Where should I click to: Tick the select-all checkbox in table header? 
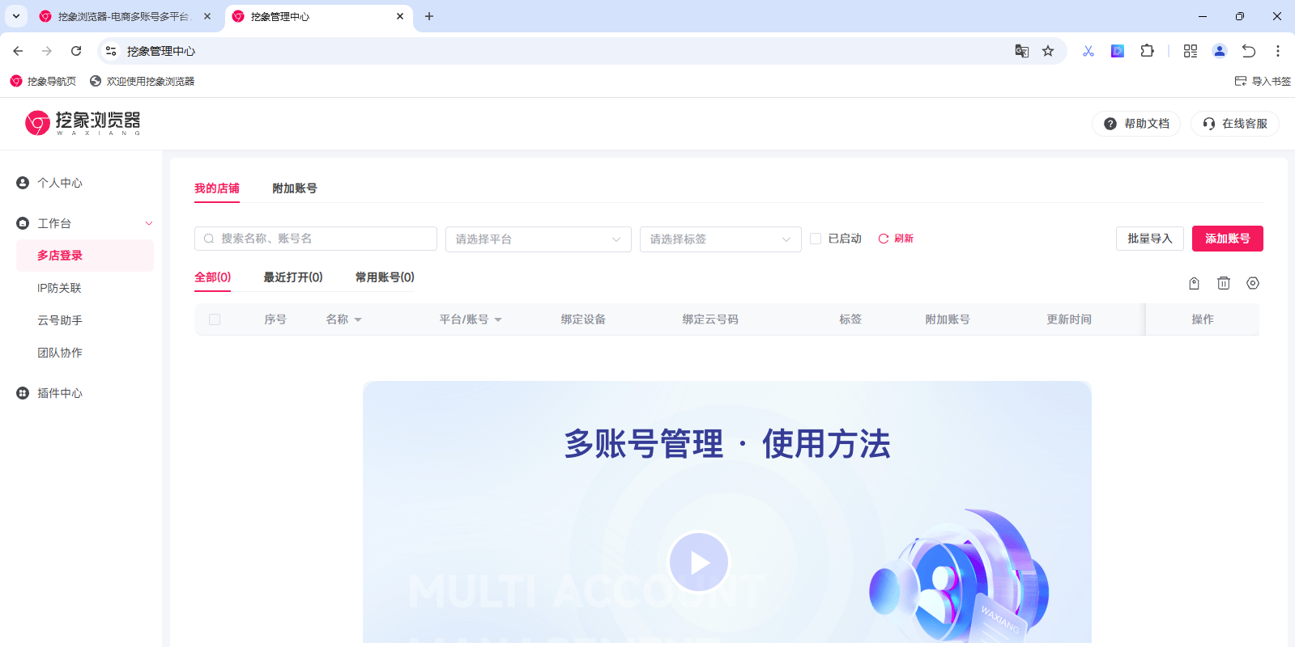[215, 319]
